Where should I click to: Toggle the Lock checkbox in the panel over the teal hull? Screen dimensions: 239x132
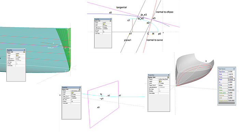pos(17,57)
